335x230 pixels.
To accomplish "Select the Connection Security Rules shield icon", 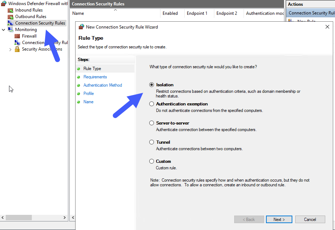I will [x=11, y=23].
